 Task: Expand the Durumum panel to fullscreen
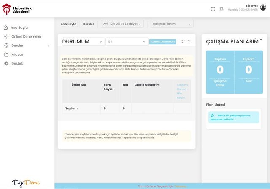point(183,41)
